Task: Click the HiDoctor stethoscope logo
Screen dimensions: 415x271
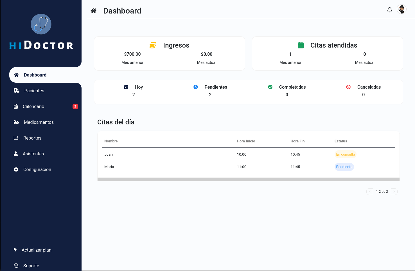Action: coord(41,24)
